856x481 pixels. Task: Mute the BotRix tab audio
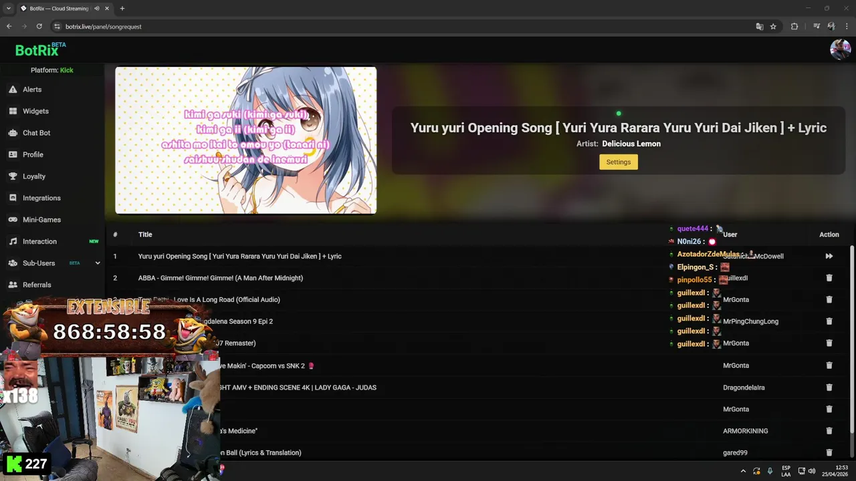tap(96, 9)
